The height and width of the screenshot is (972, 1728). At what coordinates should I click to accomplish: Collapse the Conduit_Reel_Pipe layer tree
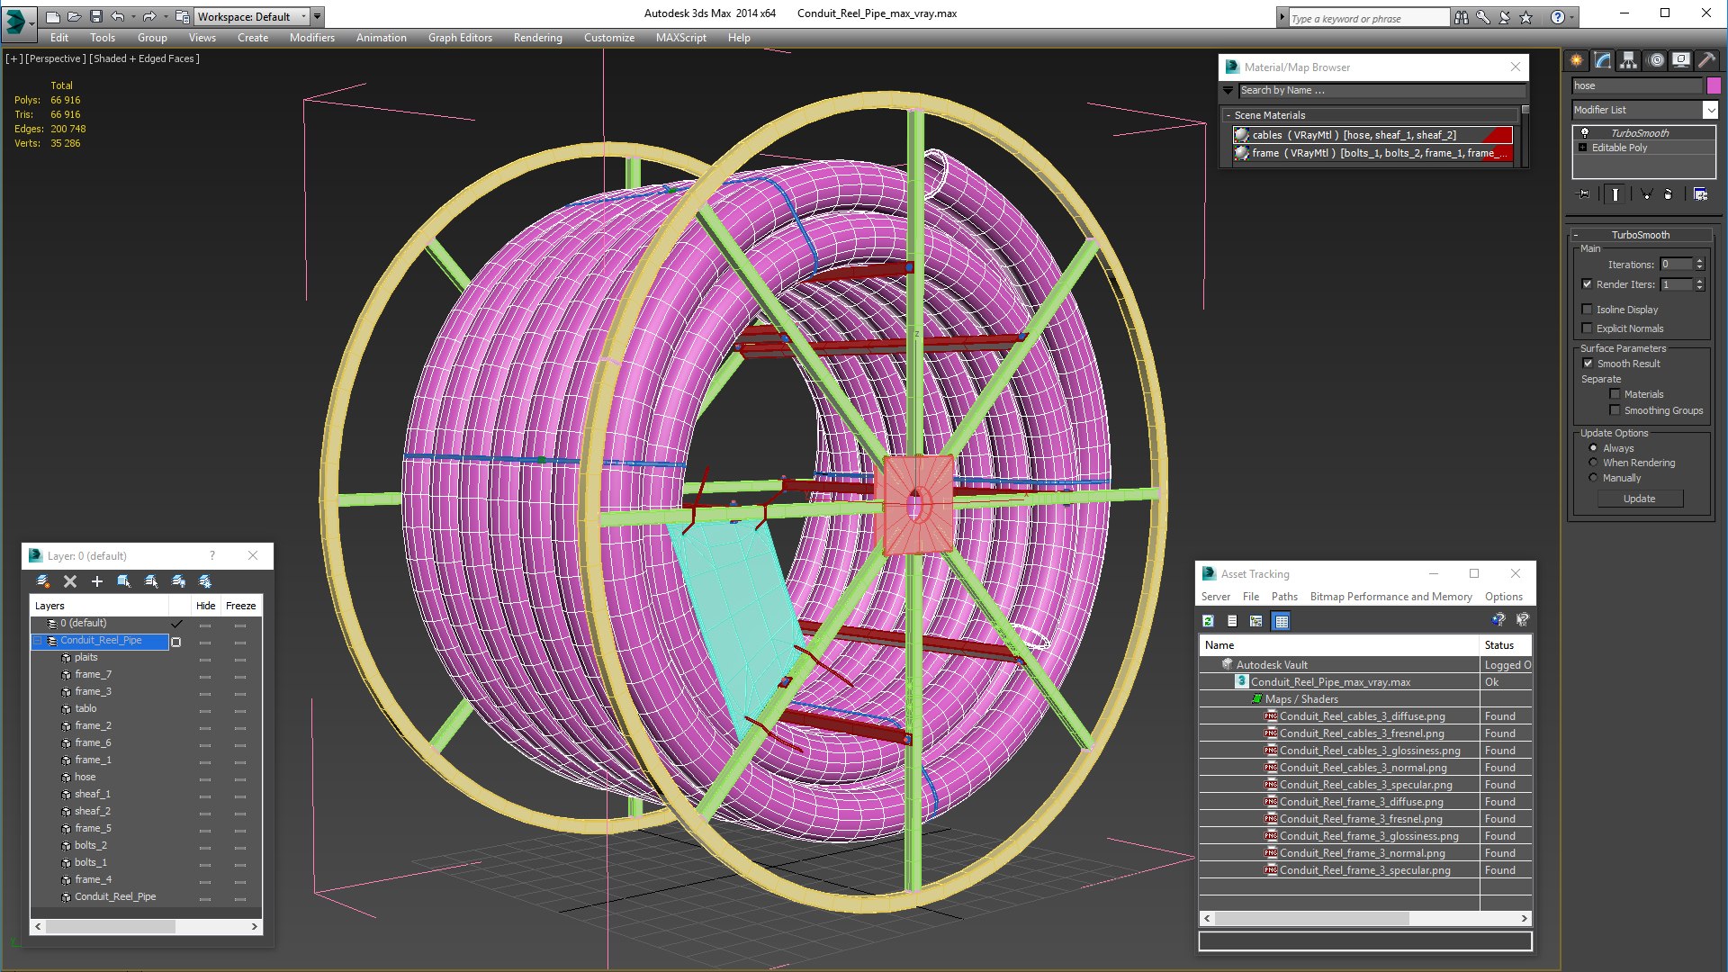(x=38, y=641)
